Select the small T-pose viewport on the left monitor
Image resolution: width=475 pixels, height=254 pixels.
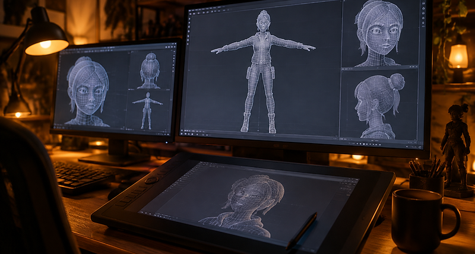tap(148, 110)
